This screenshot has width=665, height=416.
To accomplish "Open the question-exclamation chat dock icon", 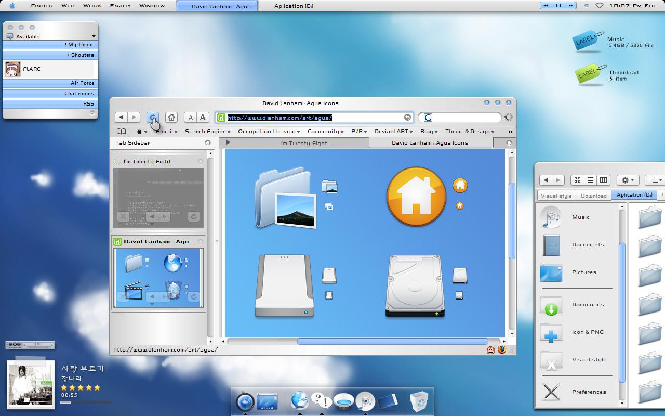I will click(322, 400).
